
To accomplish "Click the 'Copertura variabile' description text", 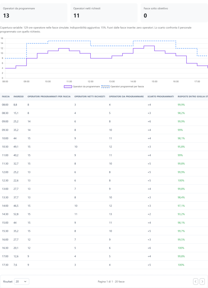I will point(96,30).
